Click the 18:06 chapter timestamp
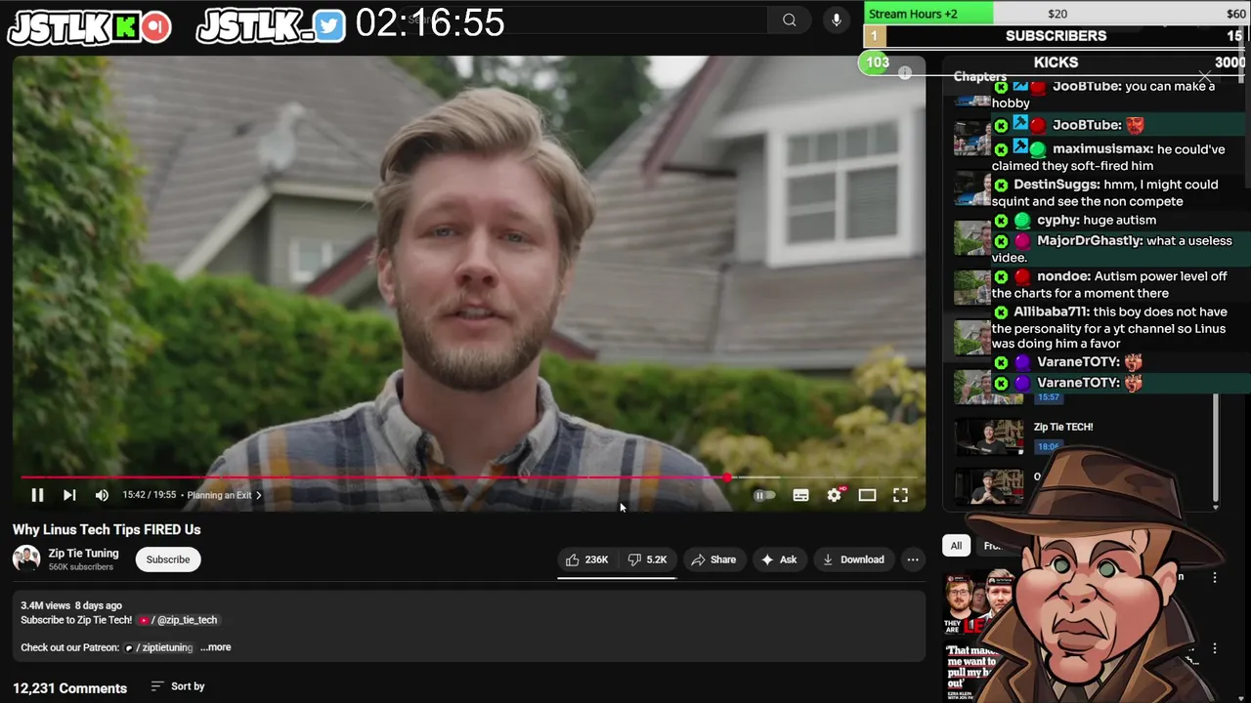Image resolution: width=1251 pixels, height=703 pixels. pyautogui.click(x=1048, y=446)
